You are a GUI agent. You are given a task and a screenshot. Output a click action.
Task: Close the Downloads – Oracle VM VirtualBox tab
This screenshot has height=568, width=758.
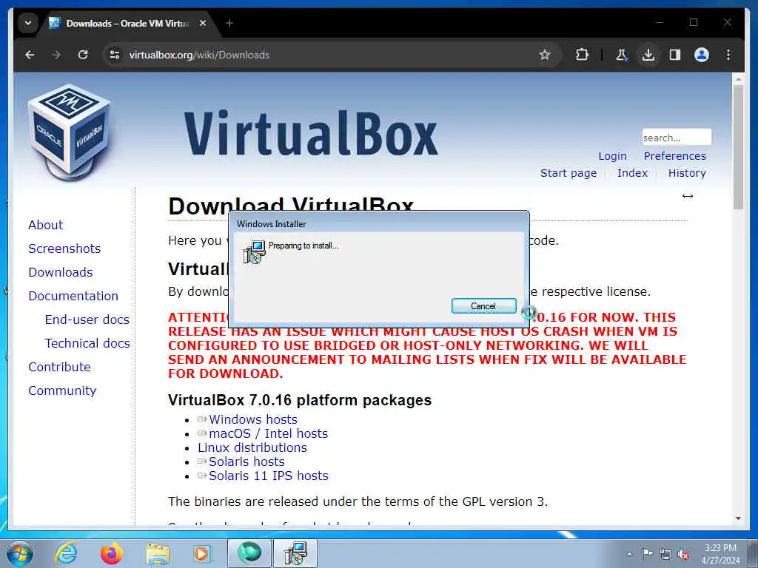(203, 23)
